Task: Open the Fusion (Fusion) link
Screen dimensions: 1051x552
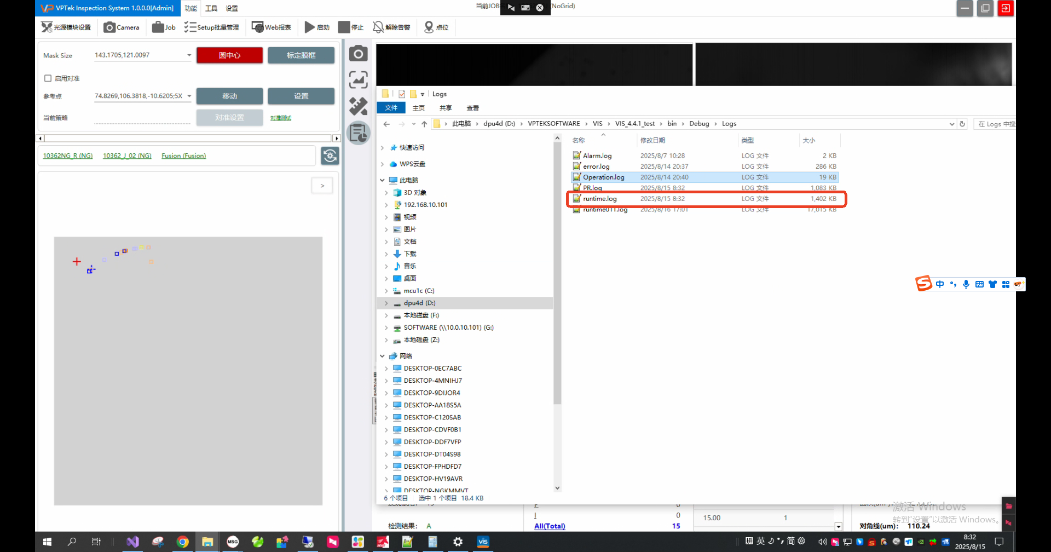Action: click(x=183, y=156)
